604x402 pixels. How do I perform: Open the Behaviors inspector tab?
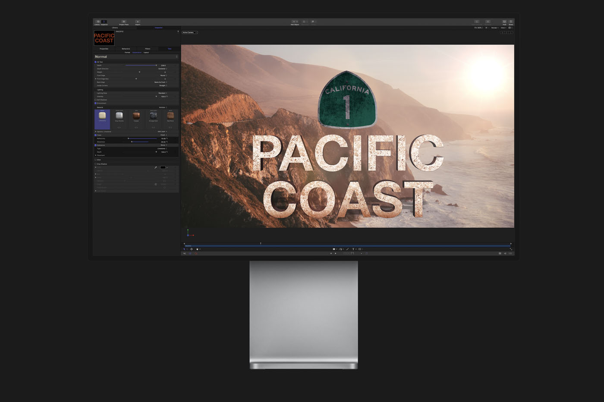coord(126,49)
